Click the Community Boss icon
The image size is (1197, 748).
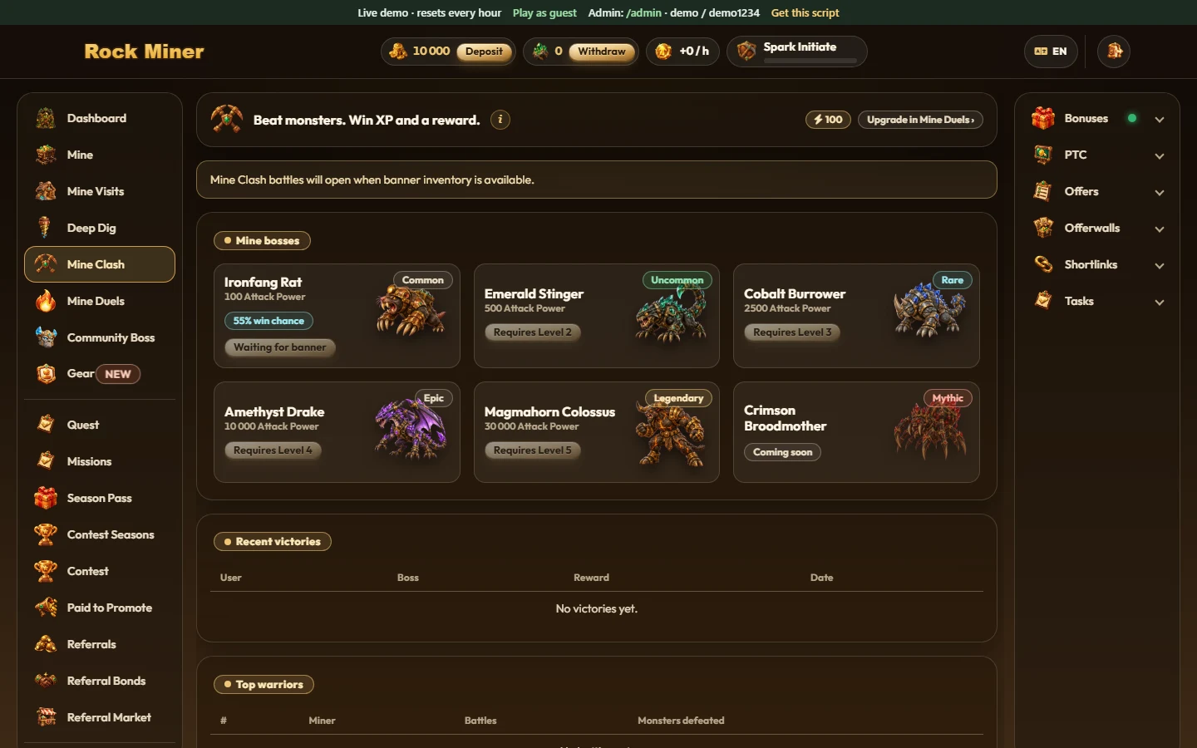click(x=46, y=337)
